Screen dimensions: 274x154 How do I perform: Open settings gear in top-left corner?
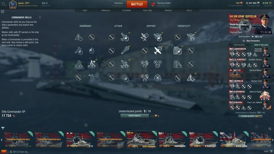pyautogui.click(x=4, y=4)
